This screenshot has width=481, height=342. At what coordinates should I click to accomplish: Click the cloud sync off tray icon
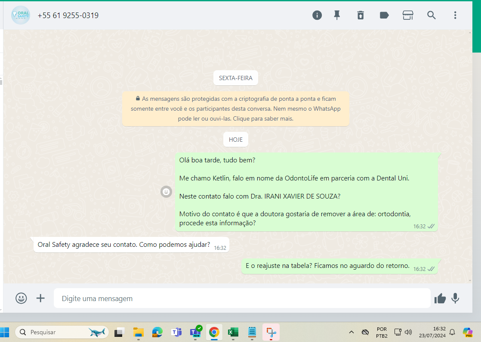coord(365,332)
